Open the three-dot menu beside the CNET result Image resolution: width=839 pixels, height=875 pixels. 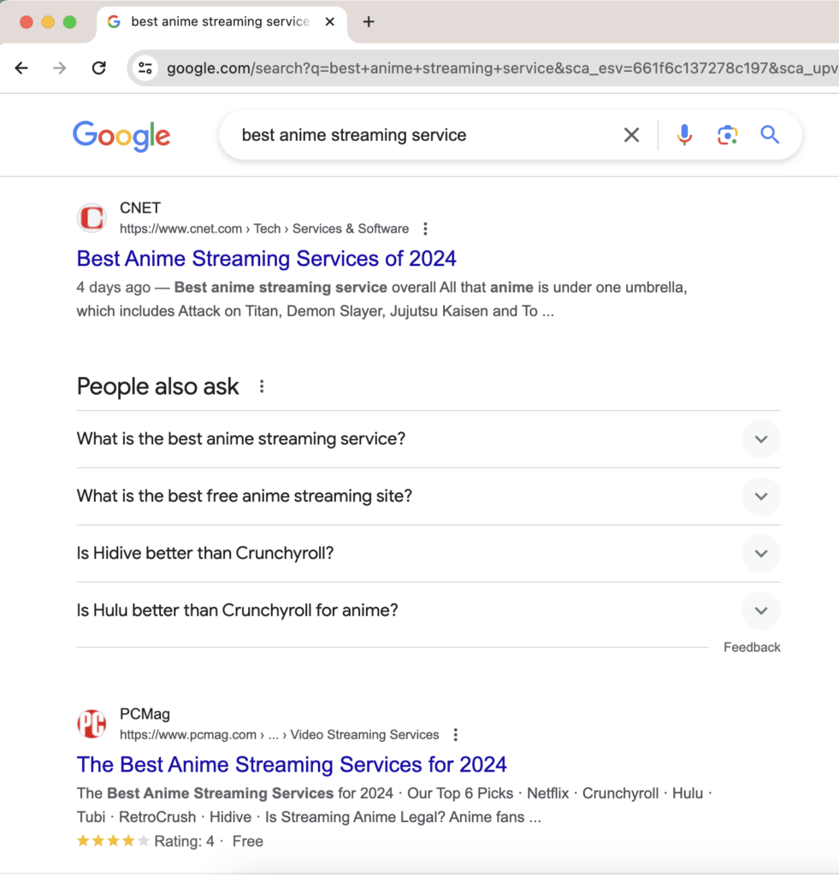coord(425,228)
